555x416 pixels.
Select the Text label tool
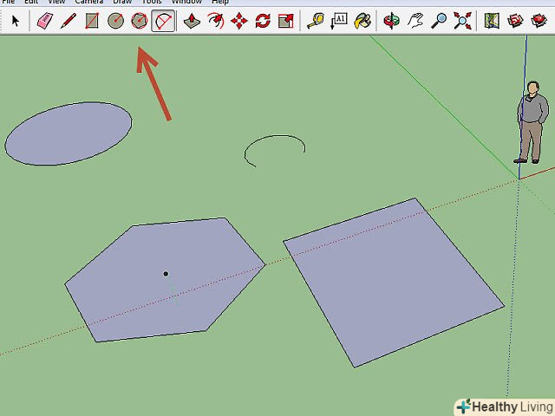(339, 21)
